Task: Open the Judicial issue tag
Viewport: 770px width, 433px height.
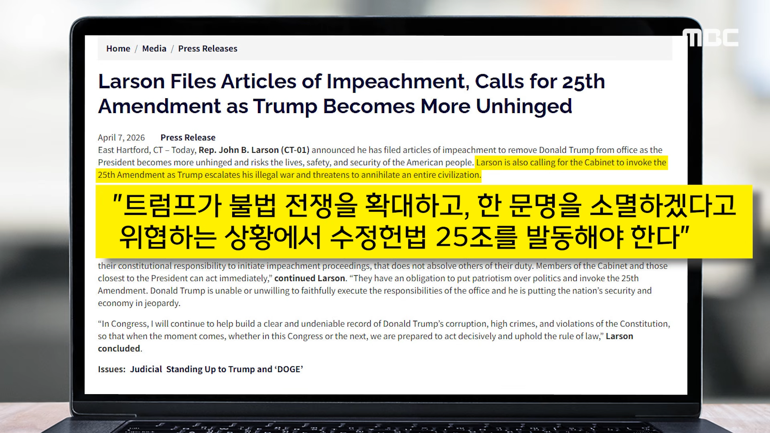Action: pos(146,369)
